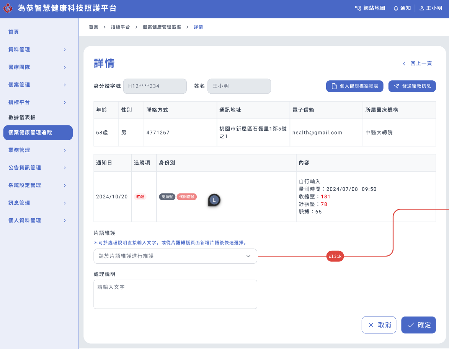Expand 系統設定管理 in the sidebar
Image resolution: width=449 pixels, height=349 pixels.
[37, 185]
